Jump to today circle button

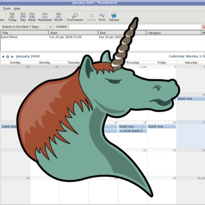coord(8,56)
